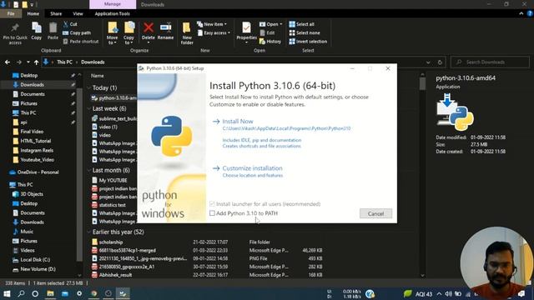The image size is (534, 300).
Task: Expand address bar history dropdown
Action: click(428, 62)
